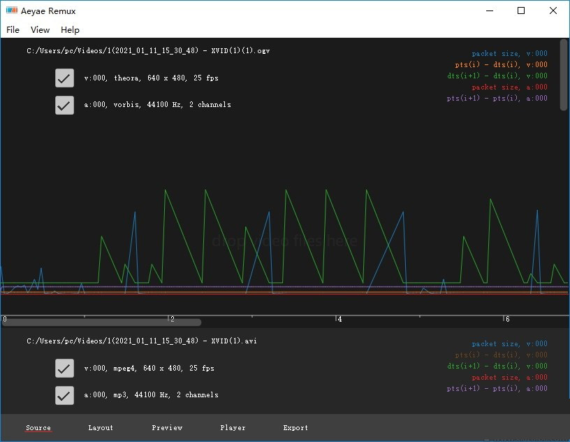Click the Aeyae Remux app icon in title bar
The width and height of the screenshot is (570, 442).
tap(11, 11)
